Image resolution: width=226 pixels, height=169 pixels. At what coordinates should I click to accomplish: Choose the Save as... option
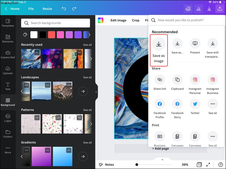177,46
